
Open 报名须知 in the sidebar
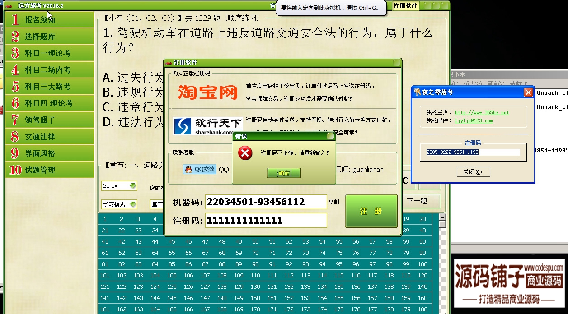tap(50, 20)
